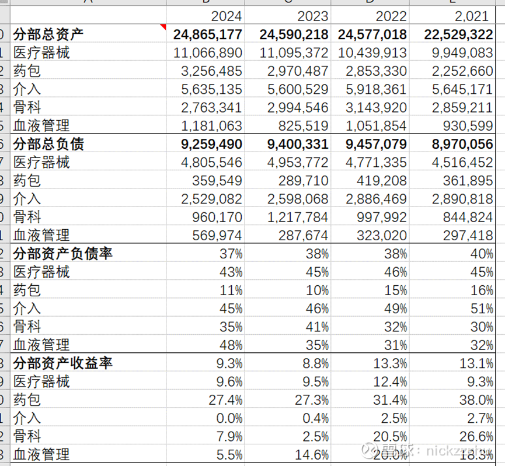Select cell with 1,217,784
505x466 pixels.
288,216
